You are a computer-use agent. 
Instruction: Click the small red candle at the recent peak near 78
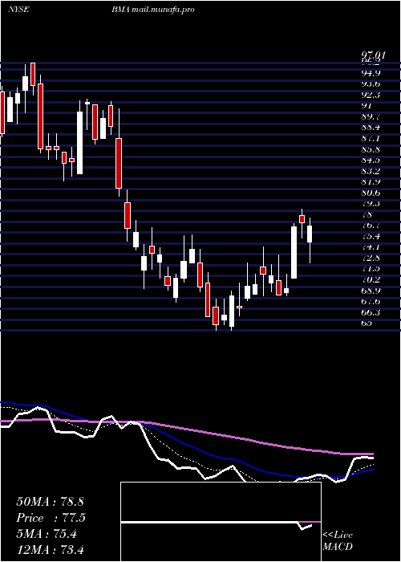click(302, 219)
